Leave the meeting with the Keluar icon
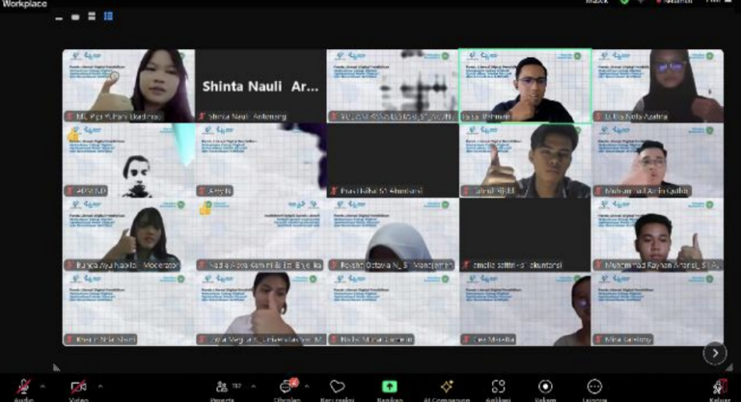 [x=720, y=387]
